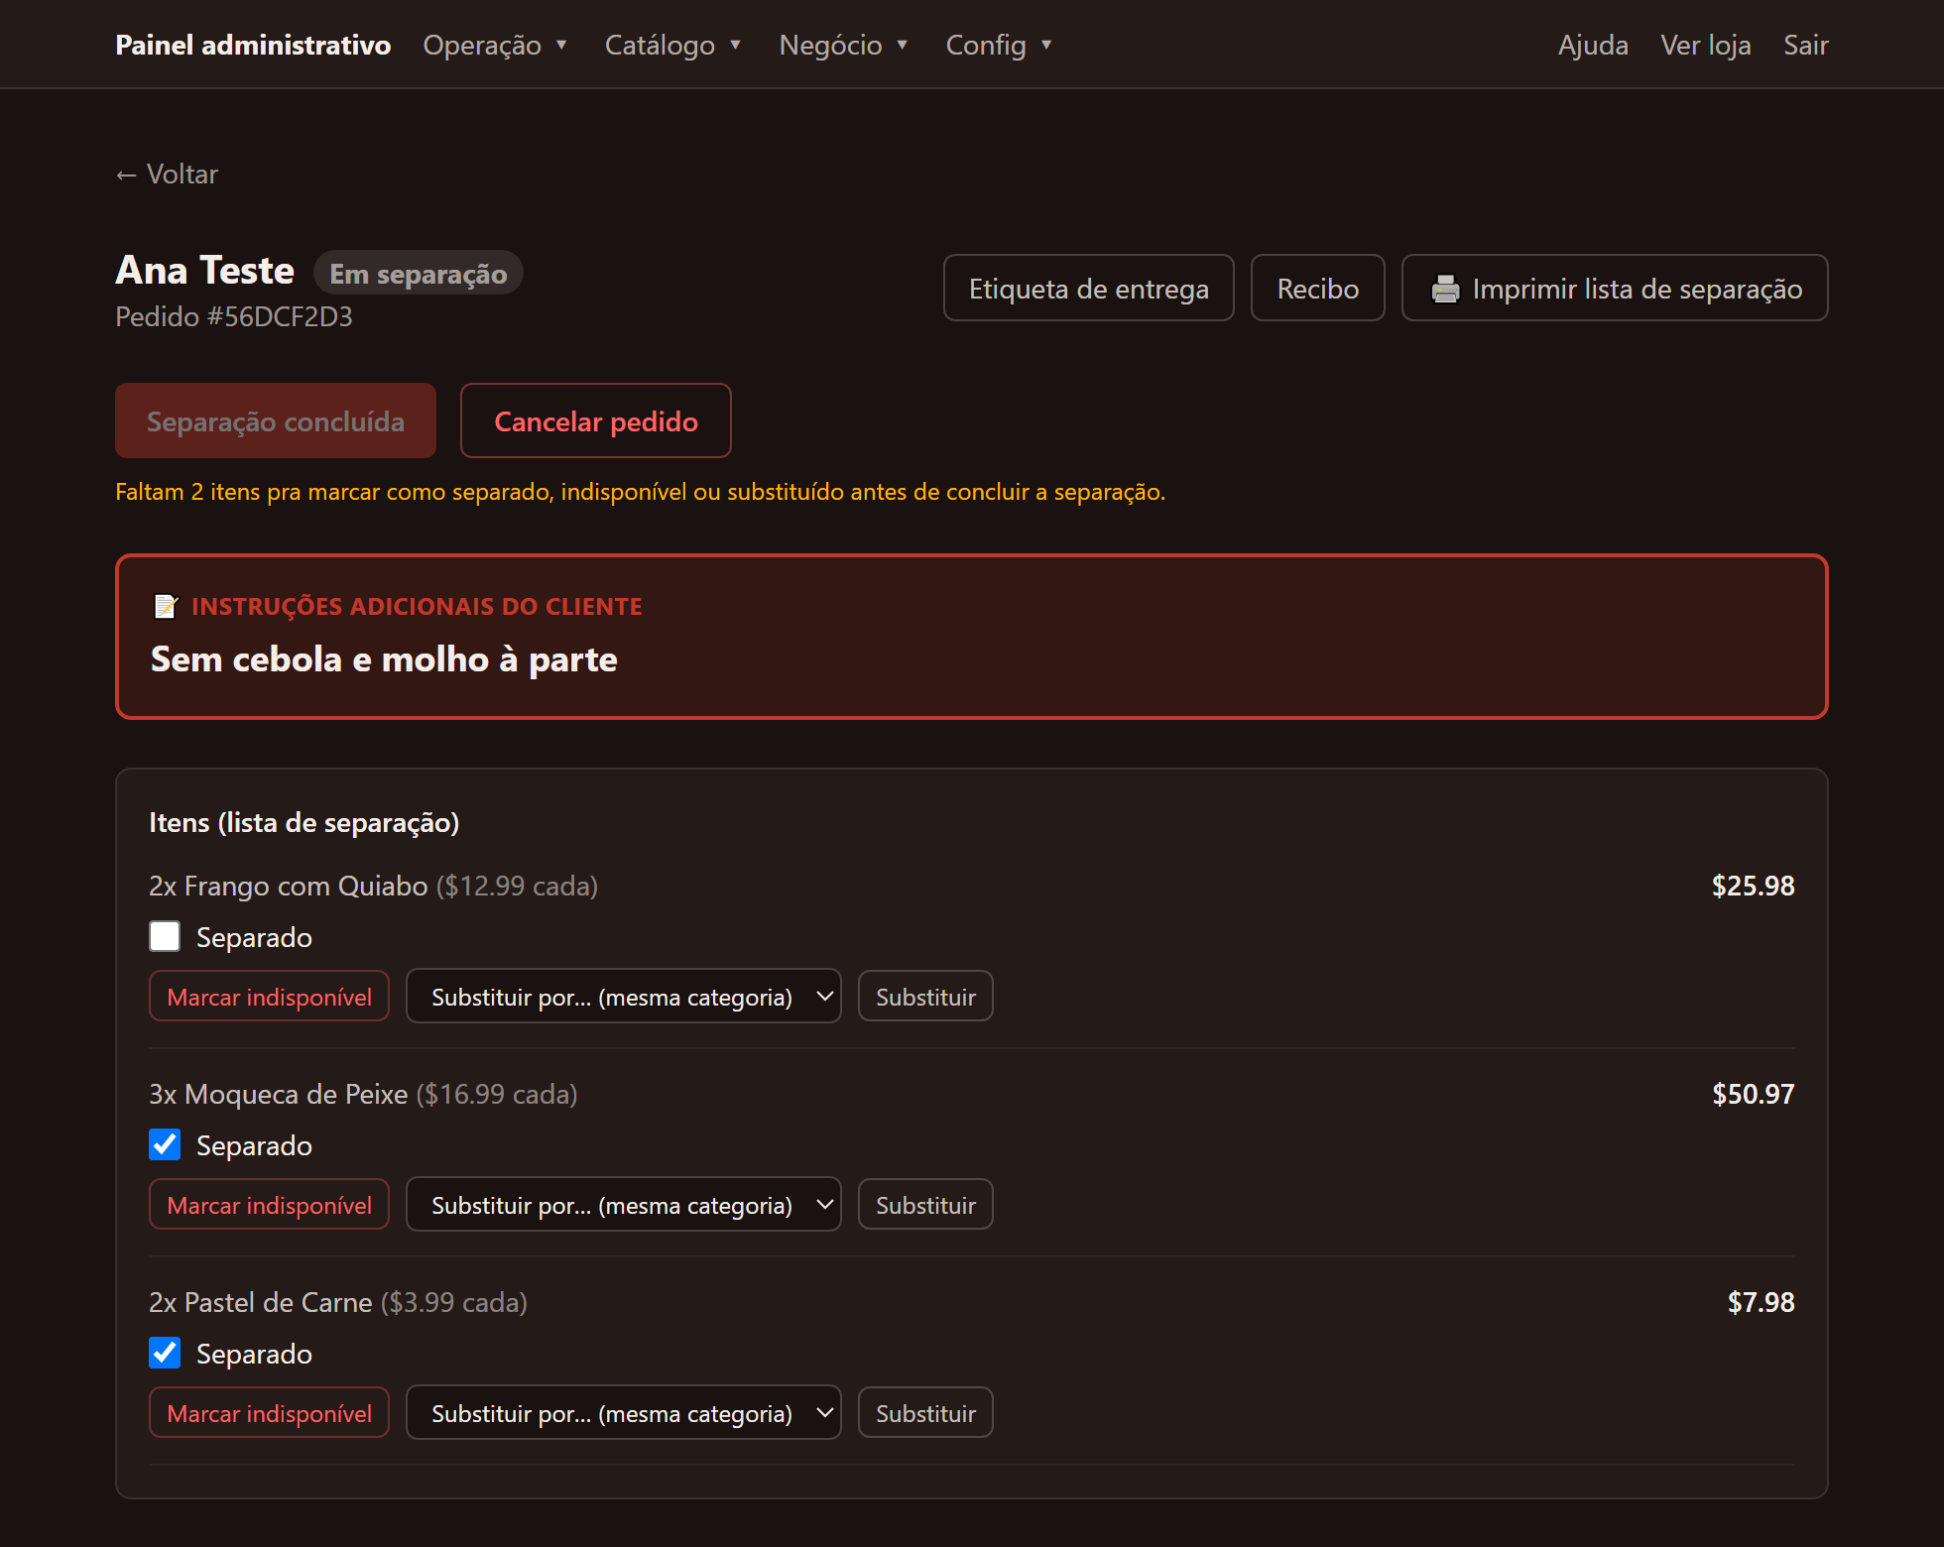
Task: Click the $25.98 line total
Action: pyautogui.click(x=1754, y=886)
